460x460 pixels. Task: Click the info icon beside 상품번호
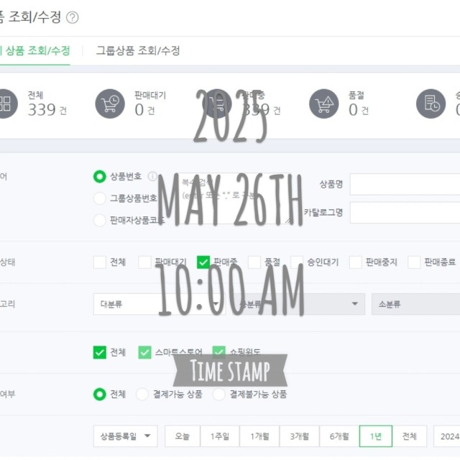(x=152, y=176)
